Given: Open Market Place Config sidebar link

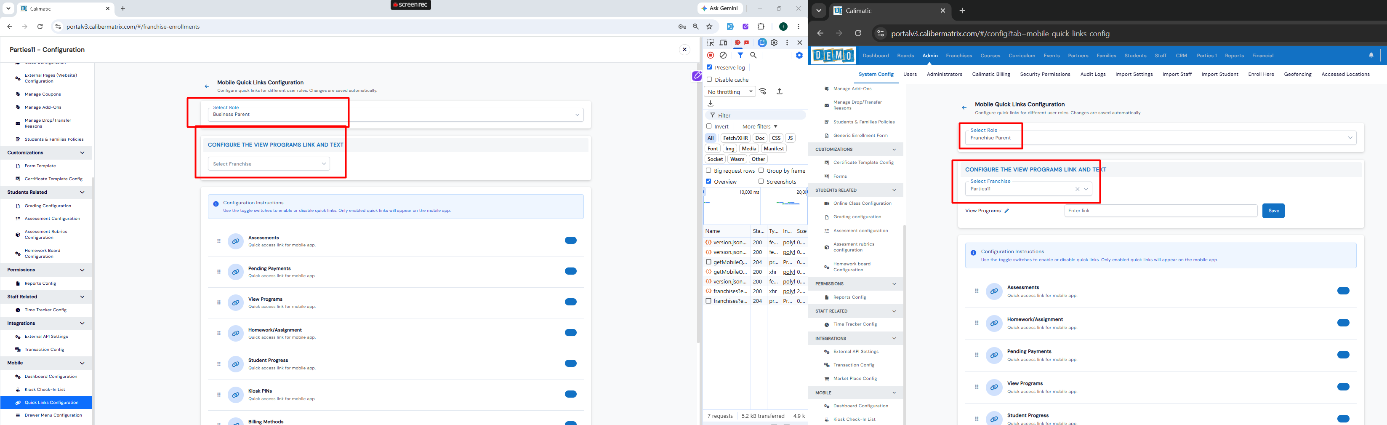Looking at the screenshot, I should point(855,379).
